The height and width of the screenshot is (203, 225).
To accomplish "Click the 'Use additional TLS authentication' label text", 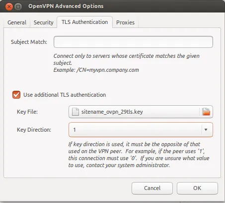I will pyautogui.click(x=65, y=95).
